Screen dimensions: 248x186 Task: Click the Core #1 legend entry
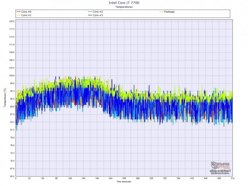24,15
